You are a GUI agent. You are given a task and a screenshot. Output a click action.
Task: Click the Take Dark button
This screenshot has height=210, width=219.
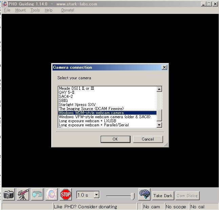point(163,196)
